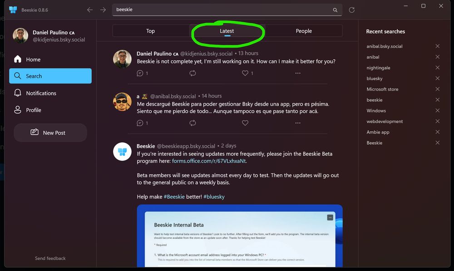The height and width of the screenshot is (271, 454).
Task: Click the search magnifier in the search box
Action: point(335,10)
